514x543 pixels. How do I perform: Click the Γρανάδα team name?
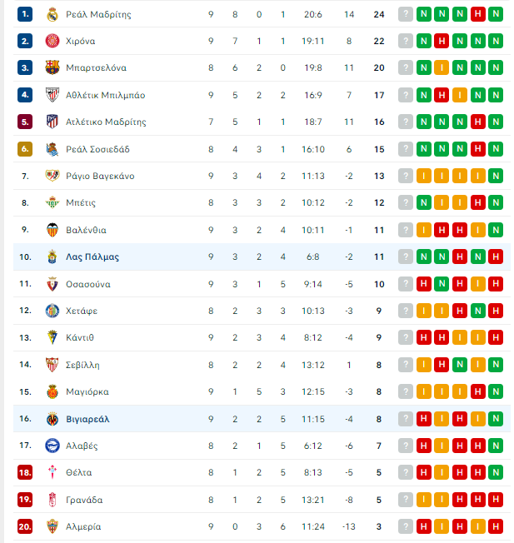pos(84,500)
